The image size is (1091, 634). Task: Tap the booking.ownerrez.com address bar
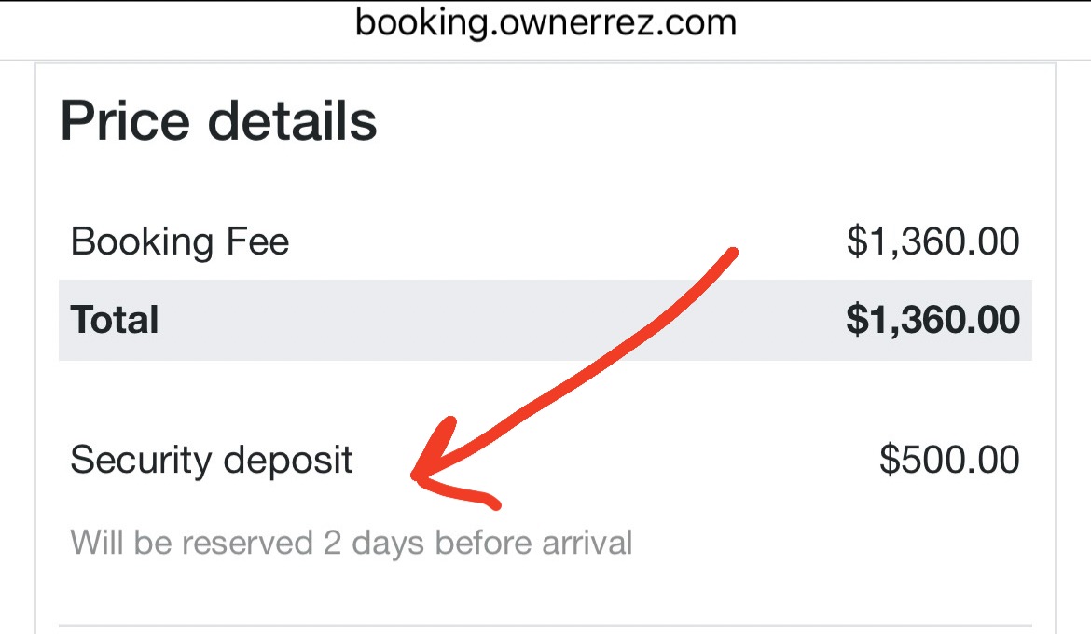coord(545,22)
